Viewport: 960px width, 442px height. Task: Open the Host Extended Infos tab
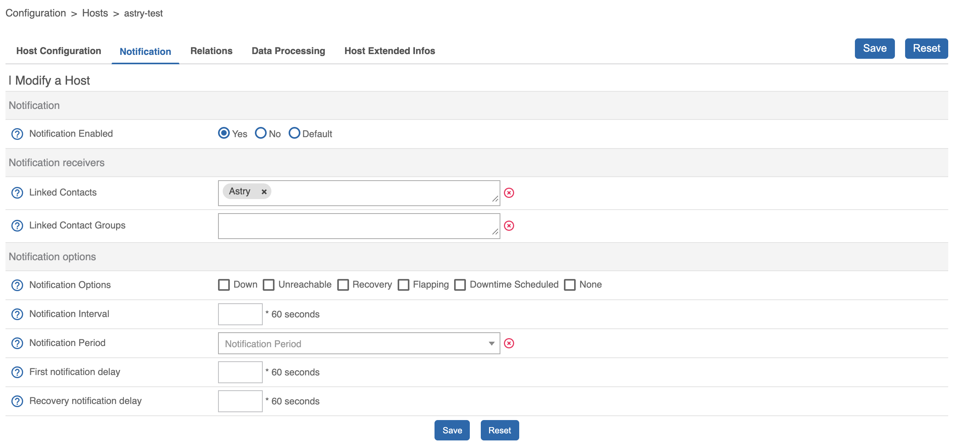(390, 51)
